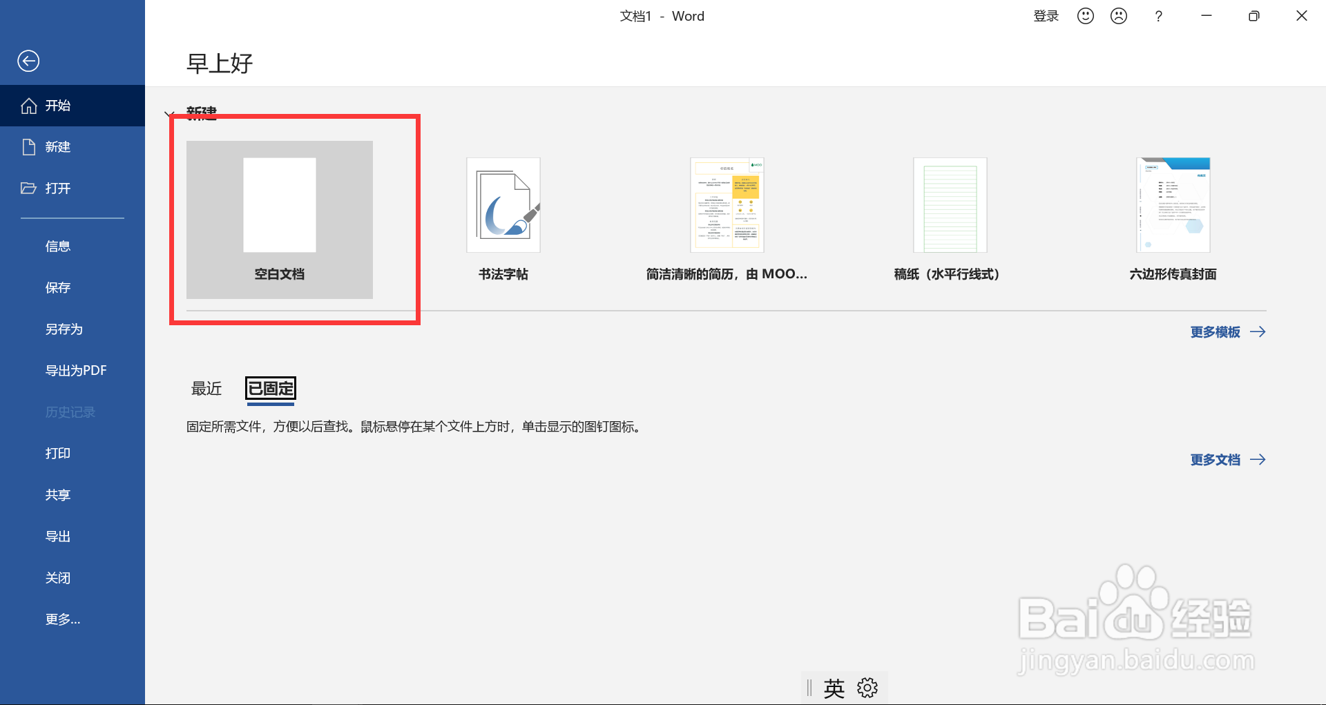Viewport: 1326px width, 705px height.
Task: Switch to the 已固定 tab
Action: (x=271, y=389)
